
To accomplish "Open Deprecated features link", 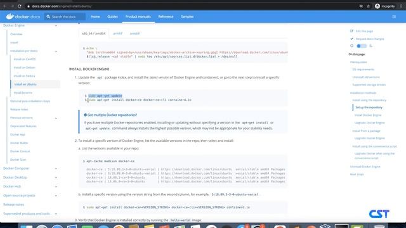I will pos(23,126).
